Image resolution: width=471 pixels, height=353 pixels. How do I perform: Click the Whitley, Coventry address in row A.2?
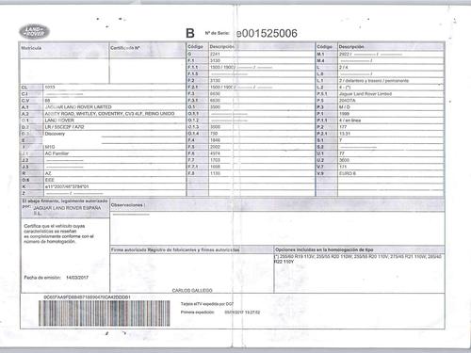pyautogui.click(x=109, y=114)
